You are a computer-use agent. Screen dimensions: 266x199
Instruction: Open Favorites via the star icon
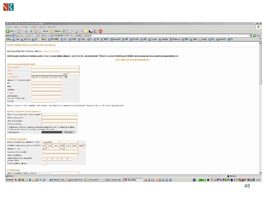pos(55,31)
